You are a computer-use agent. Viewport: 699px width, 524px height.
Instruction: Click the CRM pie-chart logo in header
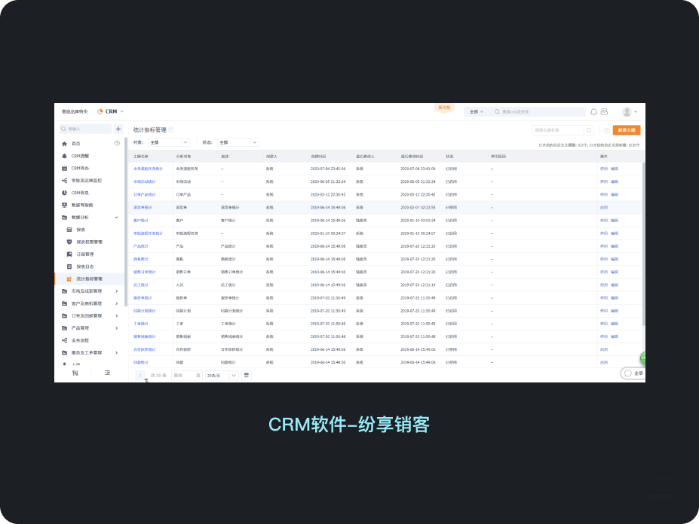[x=100, y=111]
